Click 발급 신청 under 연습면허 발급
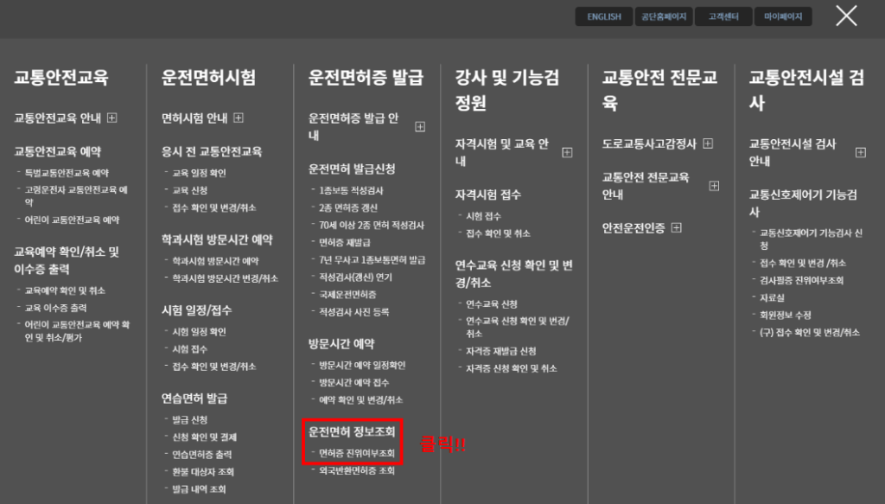Screen dimensions: 885x504 coord(189,419)
